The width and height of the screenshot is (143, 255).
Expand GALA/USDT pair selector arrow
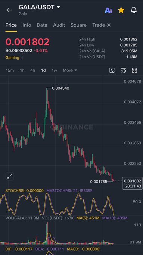[x=58, y=7]
